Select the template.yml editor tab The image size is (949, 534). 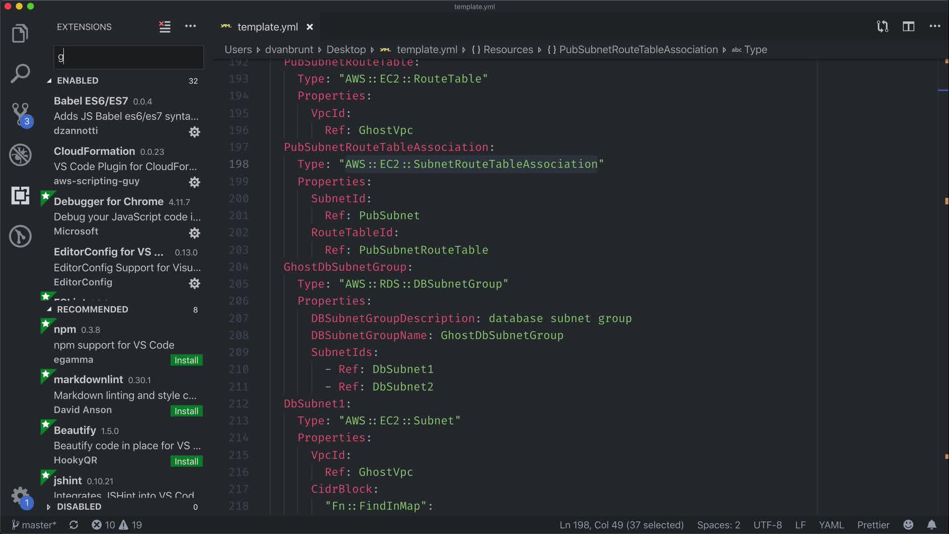[267, 27]
